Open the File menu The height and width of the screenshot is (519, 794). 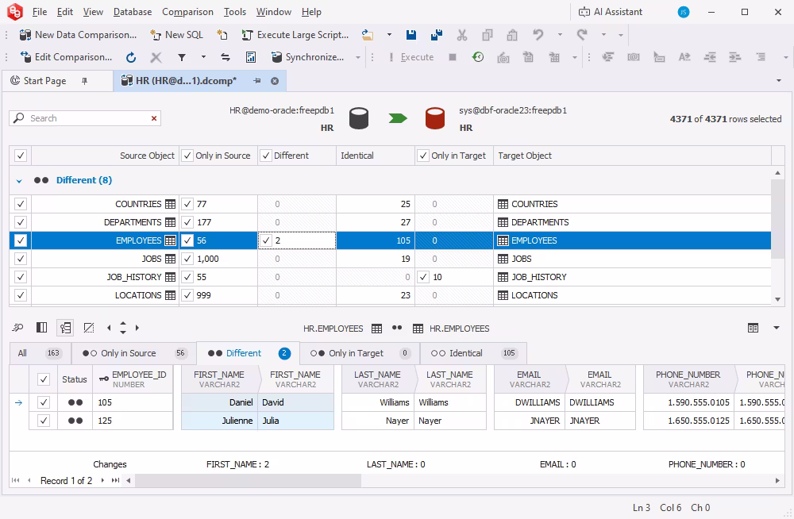coord(40,12)
